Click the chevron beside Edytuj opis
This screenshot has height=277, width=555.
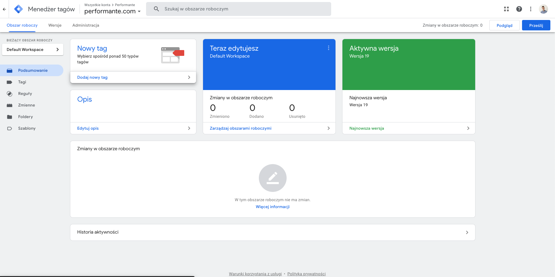click(x=189, y=128)
